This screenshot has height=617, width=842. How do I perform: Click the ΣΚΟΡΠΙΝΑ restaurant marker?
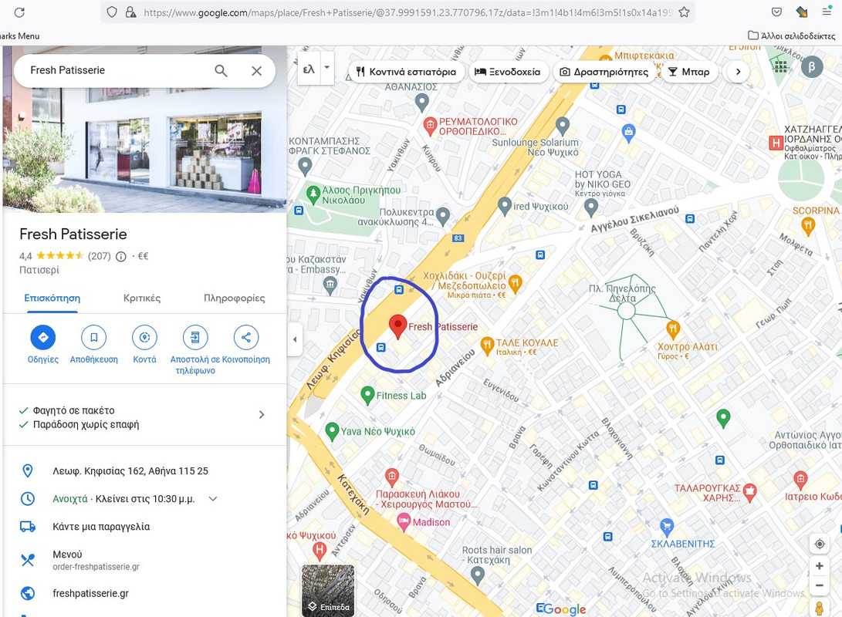(807, 225)
